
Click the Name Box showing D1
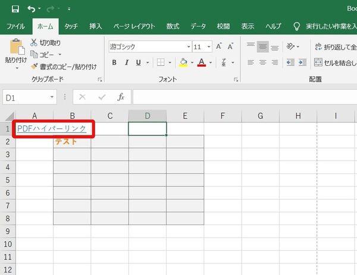pos(26,97)
